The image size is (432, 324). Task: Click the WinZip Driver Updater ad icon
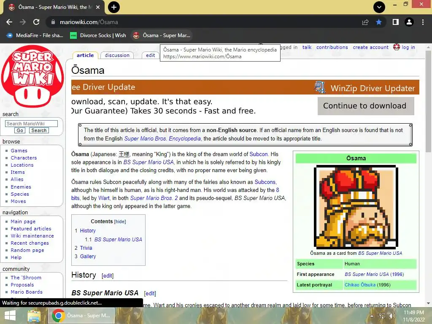tap(320, 87)
